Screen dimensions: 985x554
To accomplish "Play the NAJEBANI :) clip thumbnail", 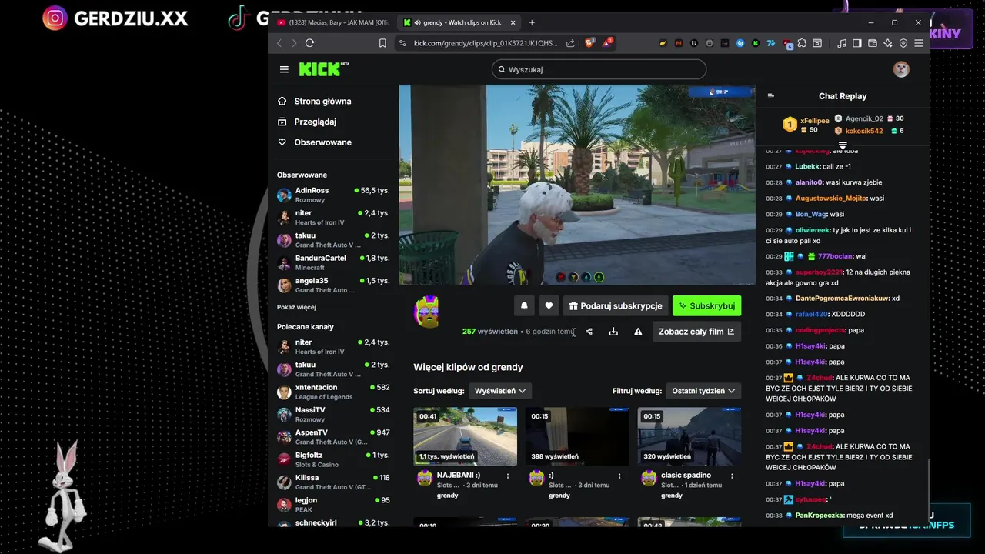I will pos(465,436).
